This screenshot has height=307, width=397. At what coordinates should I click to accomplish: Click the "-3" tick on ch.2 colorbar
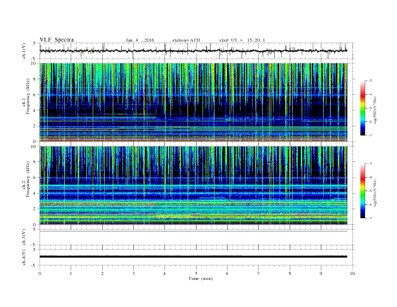point(370,164)
